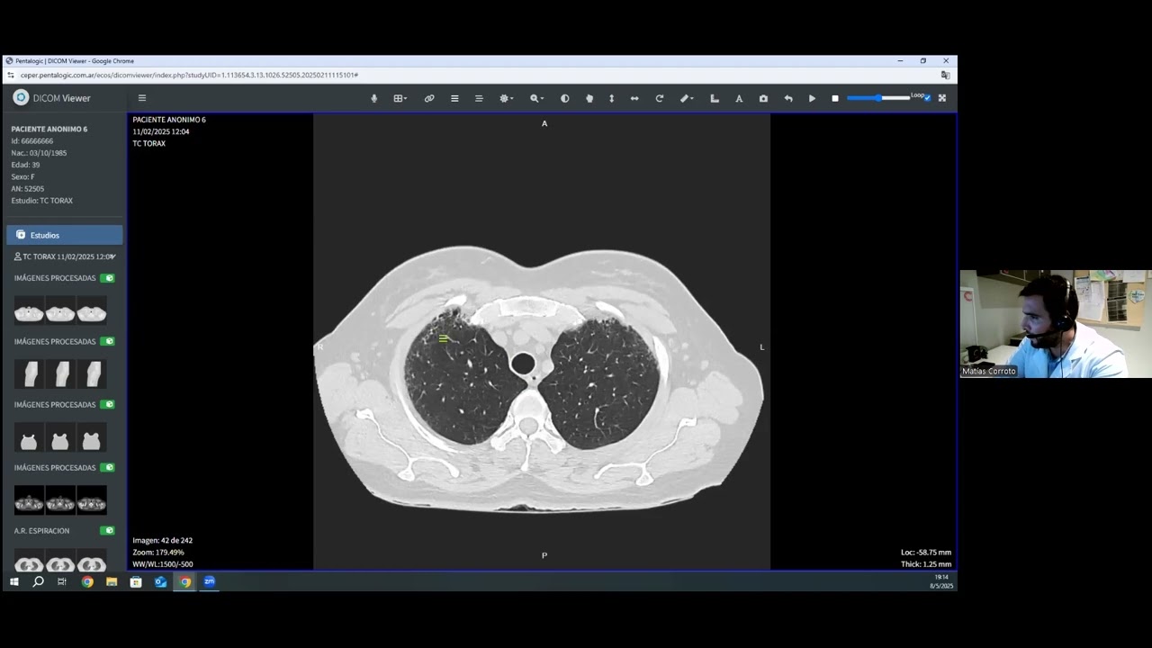
Task: Select the yellow annotation mark on the right lung
Action: [x=444, y=338]
